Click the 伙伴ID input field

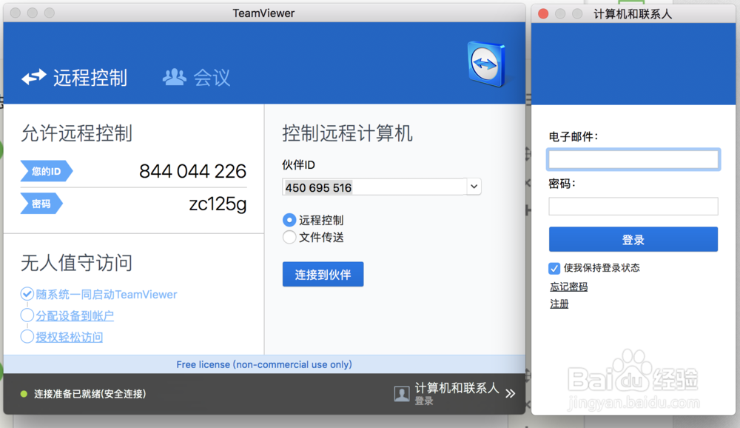(x=374, y=187)
